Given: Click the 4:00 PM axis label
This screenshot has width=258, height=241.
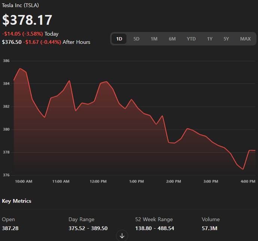Looking at the screenshot, I should pyautogui.click(x=248, y=181).
